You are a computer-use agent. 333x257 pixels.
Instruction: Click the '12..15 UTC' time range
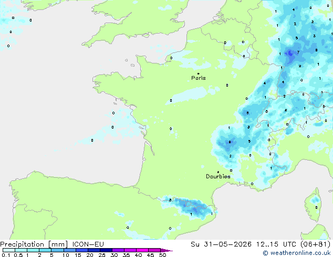click(276, 244)
